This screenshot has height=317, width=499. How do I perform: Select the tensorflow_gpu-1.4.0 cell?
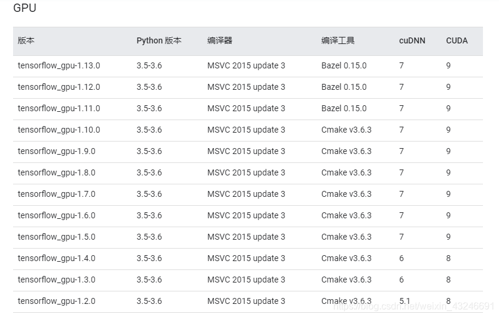point(56,258)
